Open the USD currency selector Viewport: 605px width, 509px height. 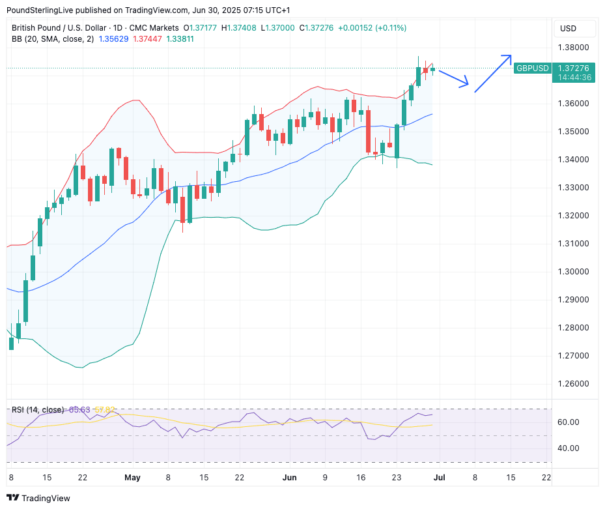click(x=568, y=29)
